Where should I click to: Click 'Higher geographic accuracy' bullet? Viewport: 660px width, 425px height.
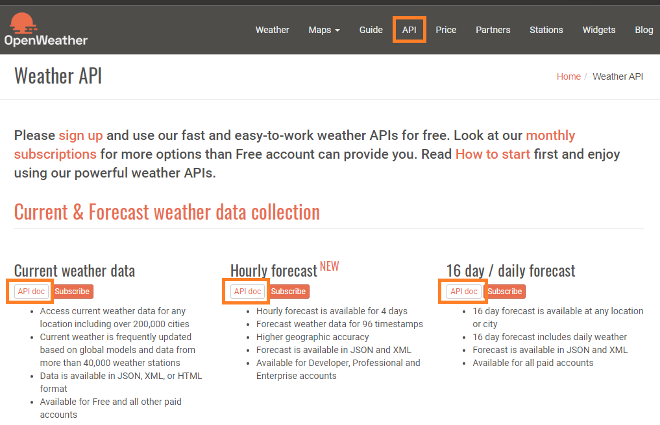312,337
